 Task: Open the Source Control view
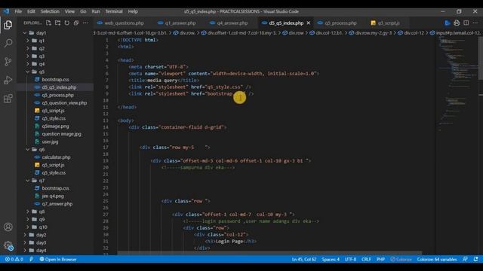tap(8, 62)
